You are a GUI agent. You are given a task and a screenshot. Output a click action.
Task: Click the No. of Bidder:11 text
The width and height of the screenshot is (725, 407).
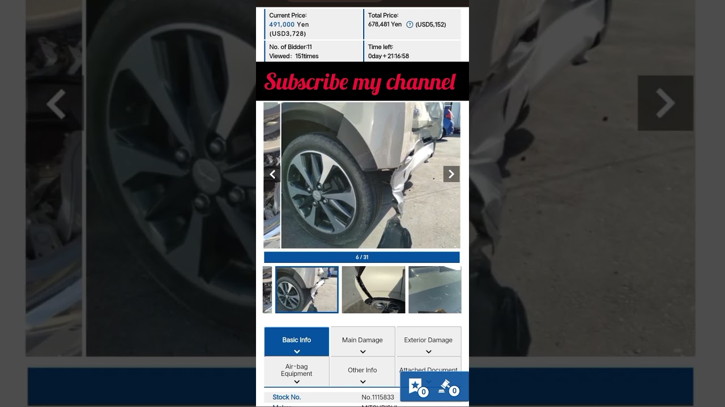coord(291,47)
